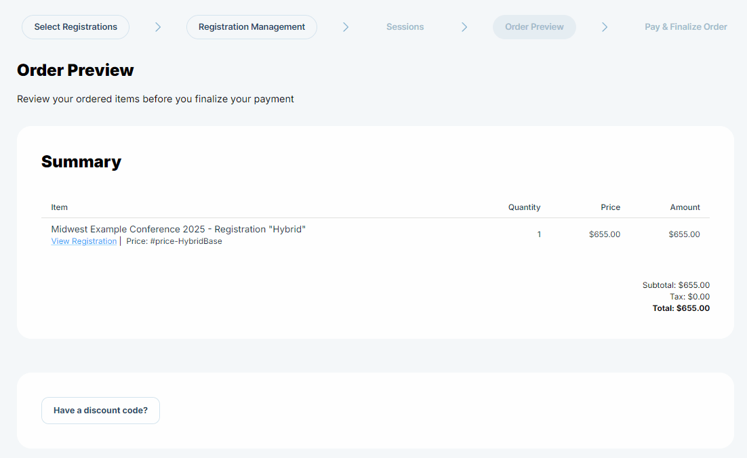The image size is (747, 458).
Task: Click the Tax: $0.00 line
Action: tap(689, 297)
